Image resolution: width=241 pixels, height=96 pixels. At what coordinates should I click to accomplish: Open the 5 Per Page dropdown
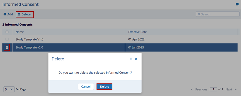pyautogui.click(x=9, y=89)
